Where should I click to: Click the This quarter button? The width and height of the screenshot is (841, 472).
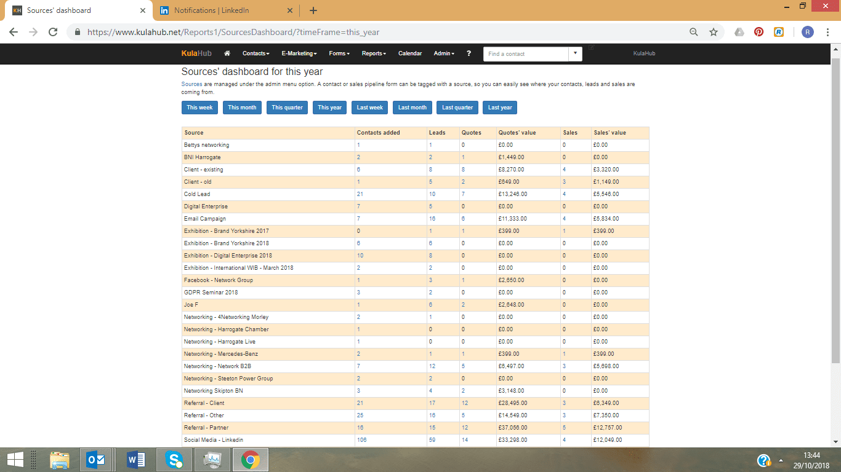tap(287, 107)
